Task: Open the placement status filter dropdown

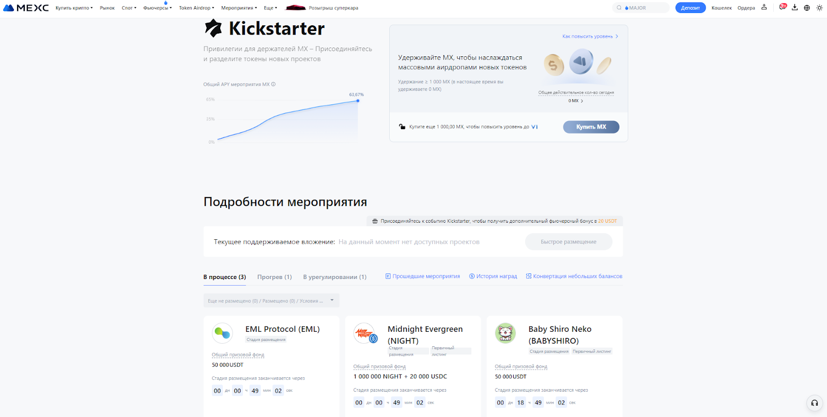Action: click(271, 301)
